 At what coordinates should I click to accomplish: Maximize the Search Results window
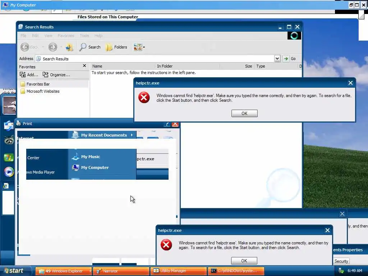pyautogui.click(x=289, y=27)
